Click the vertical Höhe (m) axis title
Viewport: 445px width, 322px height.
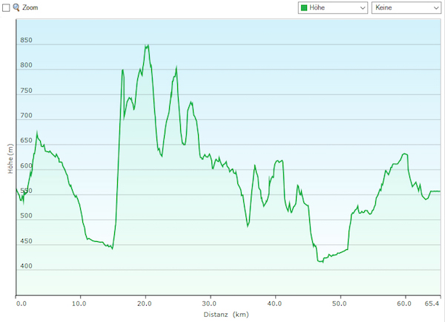click(10, 159)
